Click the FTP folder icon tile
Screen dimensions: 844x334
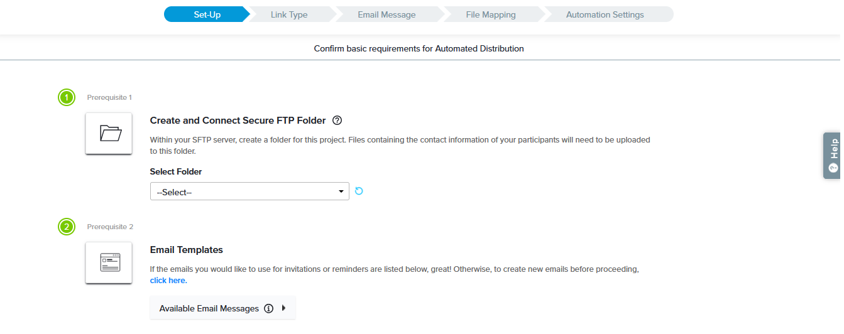[109, 133]
